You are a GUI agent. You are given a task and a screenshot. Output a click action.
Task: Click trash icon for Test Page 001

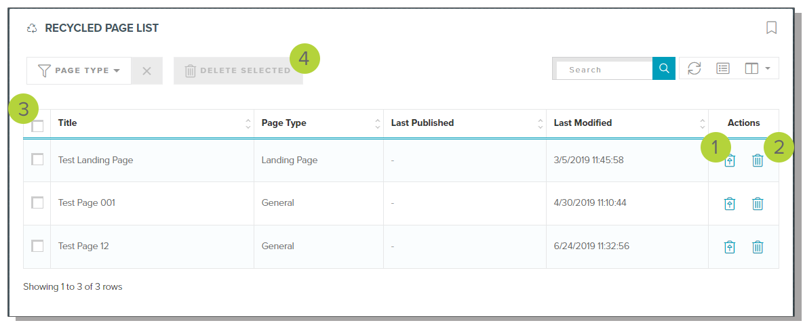[x=758, y=204]
